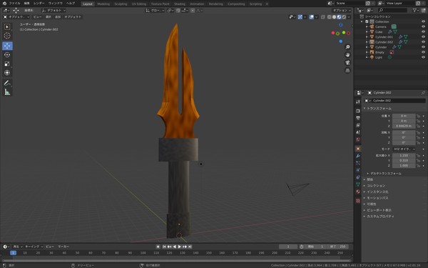Expand the ビューポート表示 panel
This screenshot has height=268, width=428.
tap(377, 210)
